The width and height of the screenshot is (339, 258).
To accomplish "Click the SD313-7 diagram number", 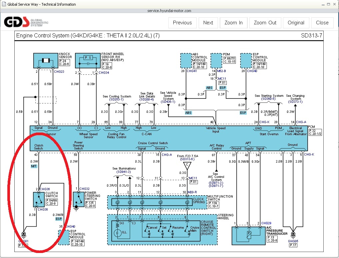I will coord(311,36).
